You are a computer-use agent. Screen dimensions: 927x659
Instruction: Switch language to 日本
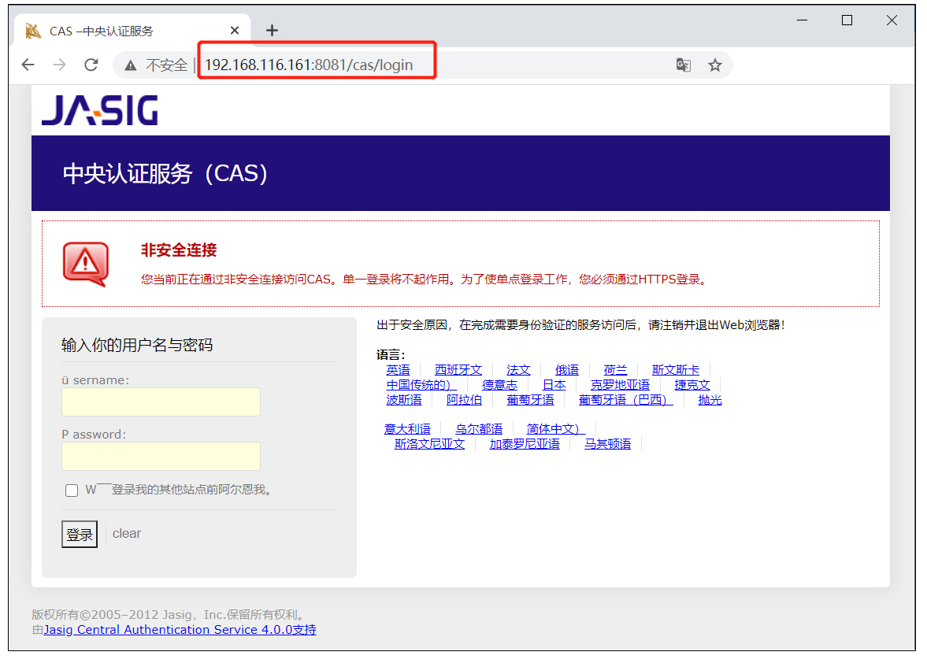(x=554, y=385)
